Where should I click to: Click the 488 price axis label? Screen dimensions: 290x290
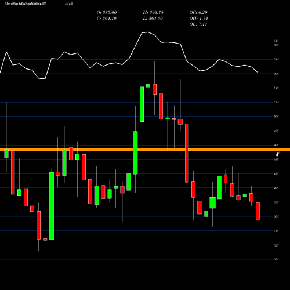click(x=276, y=131)
